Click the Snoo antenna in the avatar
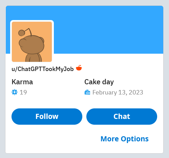Screen dimensions: 169x158 25,32
